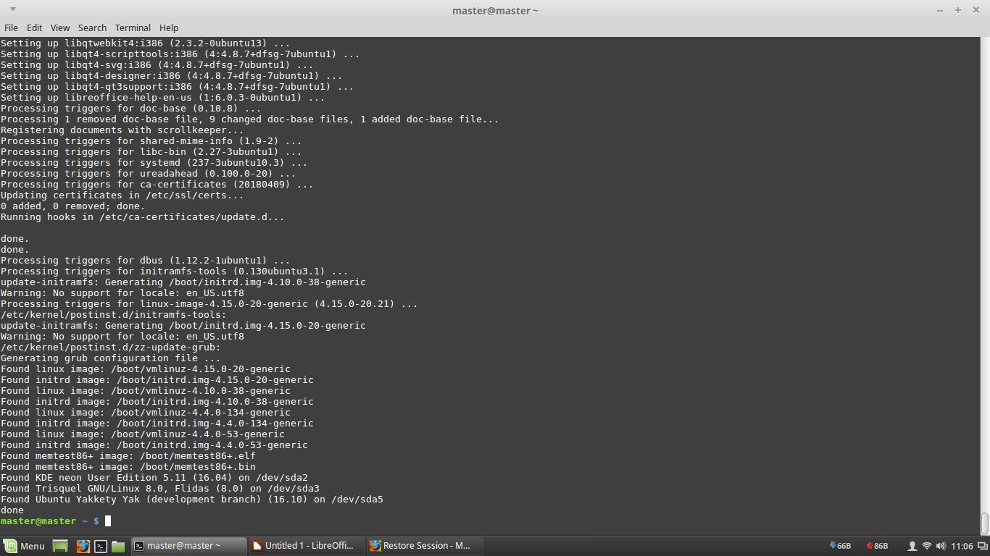Image resolution: width=990 pixels, height=556 pixels.
Task: Switch to the Untitled 1 LibreOffice window
Action: [304, 546]
